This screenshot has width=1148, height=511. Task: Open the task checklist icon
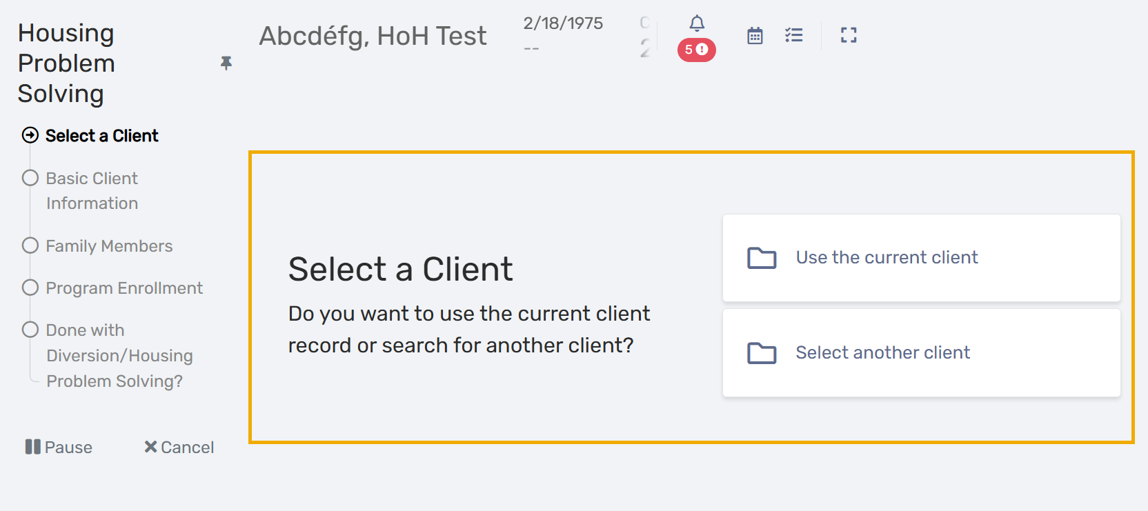point(793,35)
